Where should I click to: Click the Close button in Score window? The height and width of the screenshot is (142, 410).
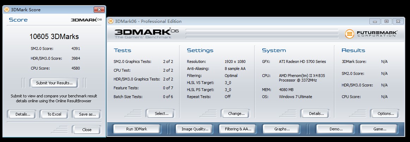click(x=87, y=129)
